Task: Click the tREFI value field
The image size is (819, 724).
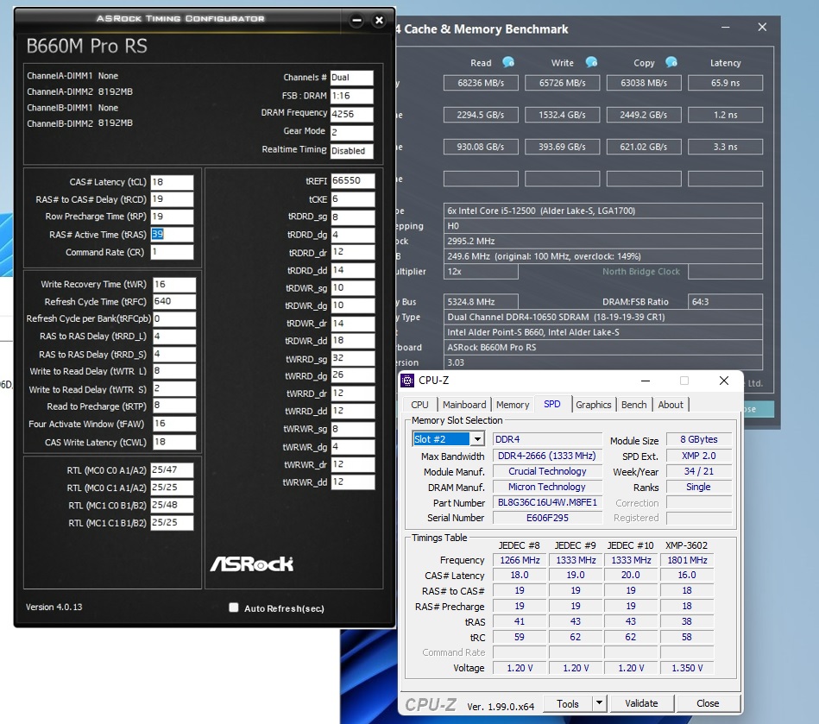Action: [353, 180]
